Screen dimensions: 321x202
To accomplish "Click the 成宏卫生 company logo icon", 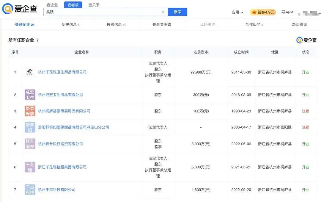I will (30, 95).
